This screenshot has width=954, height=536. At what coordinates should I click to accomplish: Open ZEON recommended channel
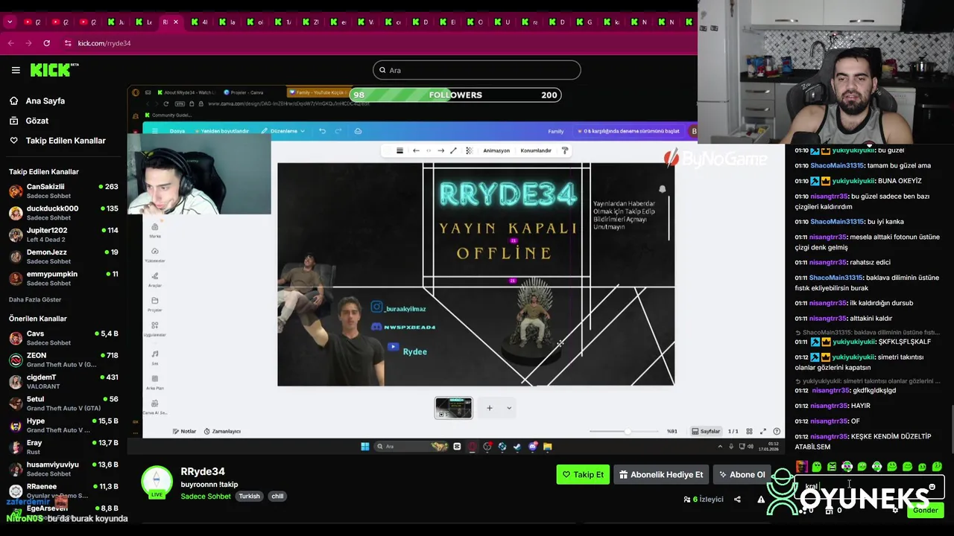click(x=63, y=360)
